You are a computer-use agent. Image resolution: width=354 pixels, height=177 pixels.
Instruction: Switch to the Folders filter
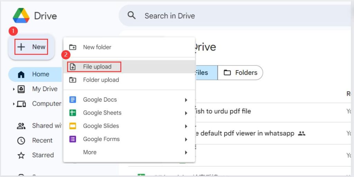pos(240,73)
